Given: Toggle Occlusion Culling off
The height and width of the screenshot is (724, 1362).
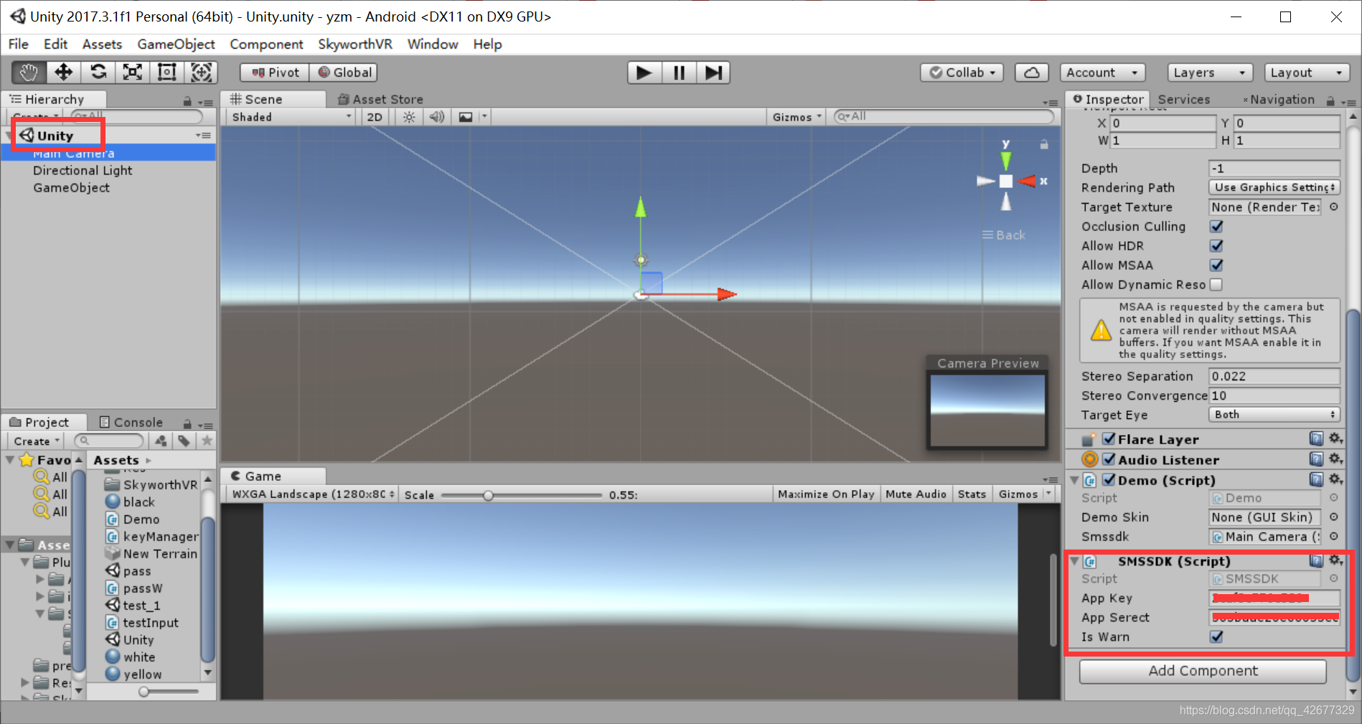Looking at the screenshot, I should [1216, 226].
